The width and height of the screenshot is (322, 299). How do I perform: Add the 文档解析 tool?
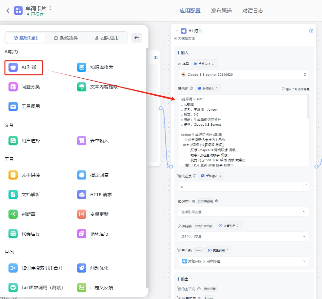(24, 195)
